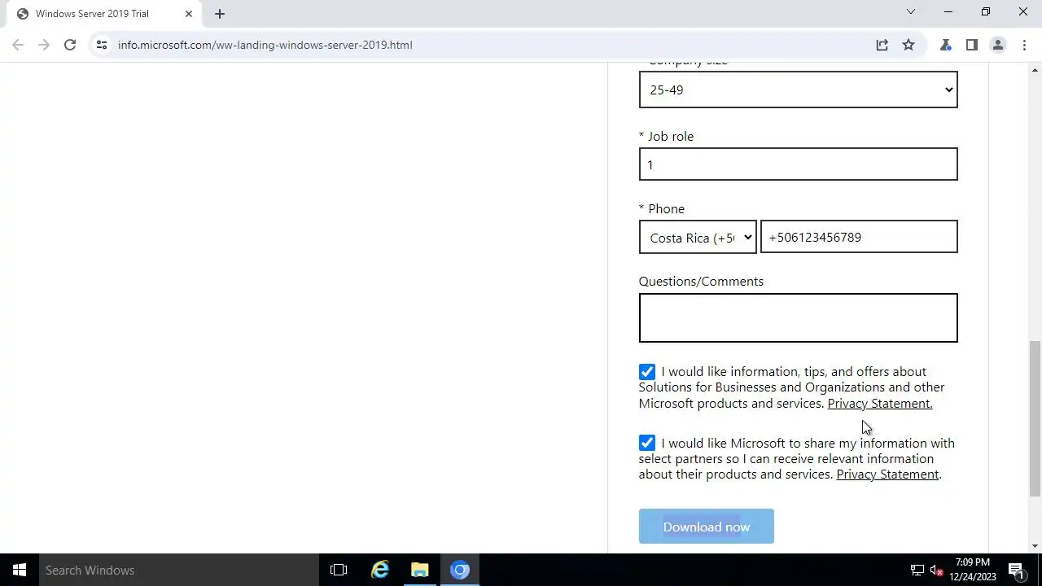
Task: Click the page vertical scrollbar thumb
Action: (x=1035, y=418)
